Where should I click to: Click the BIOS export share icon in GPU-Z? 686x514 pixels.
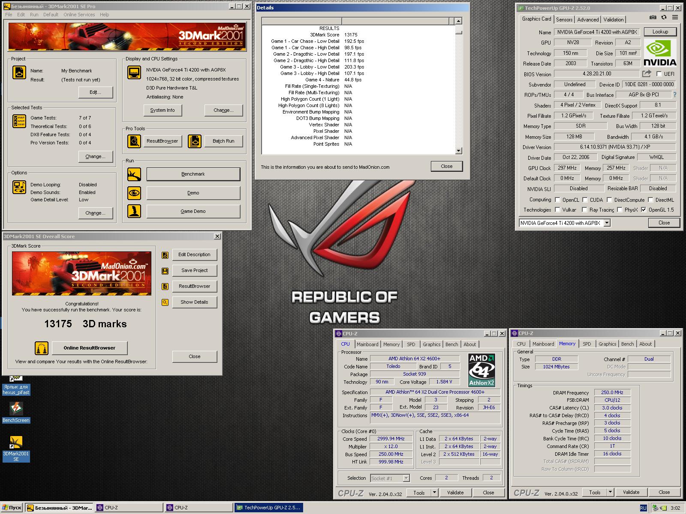pos(647,74)
